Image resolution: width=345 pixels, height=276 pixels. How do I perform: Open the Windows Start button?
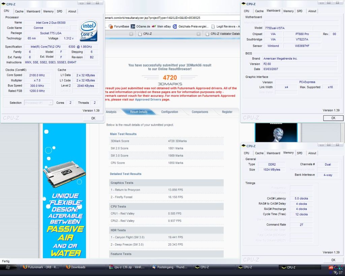click(x=8, y=267)
